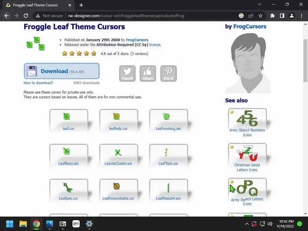308x231 pixels.
Task: Open the license link
Action: tap(155, 45)
